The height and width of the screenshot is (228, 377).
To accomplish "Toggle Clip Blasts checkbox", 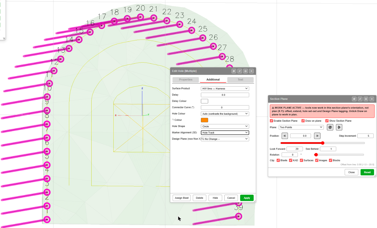I will 278,160.
